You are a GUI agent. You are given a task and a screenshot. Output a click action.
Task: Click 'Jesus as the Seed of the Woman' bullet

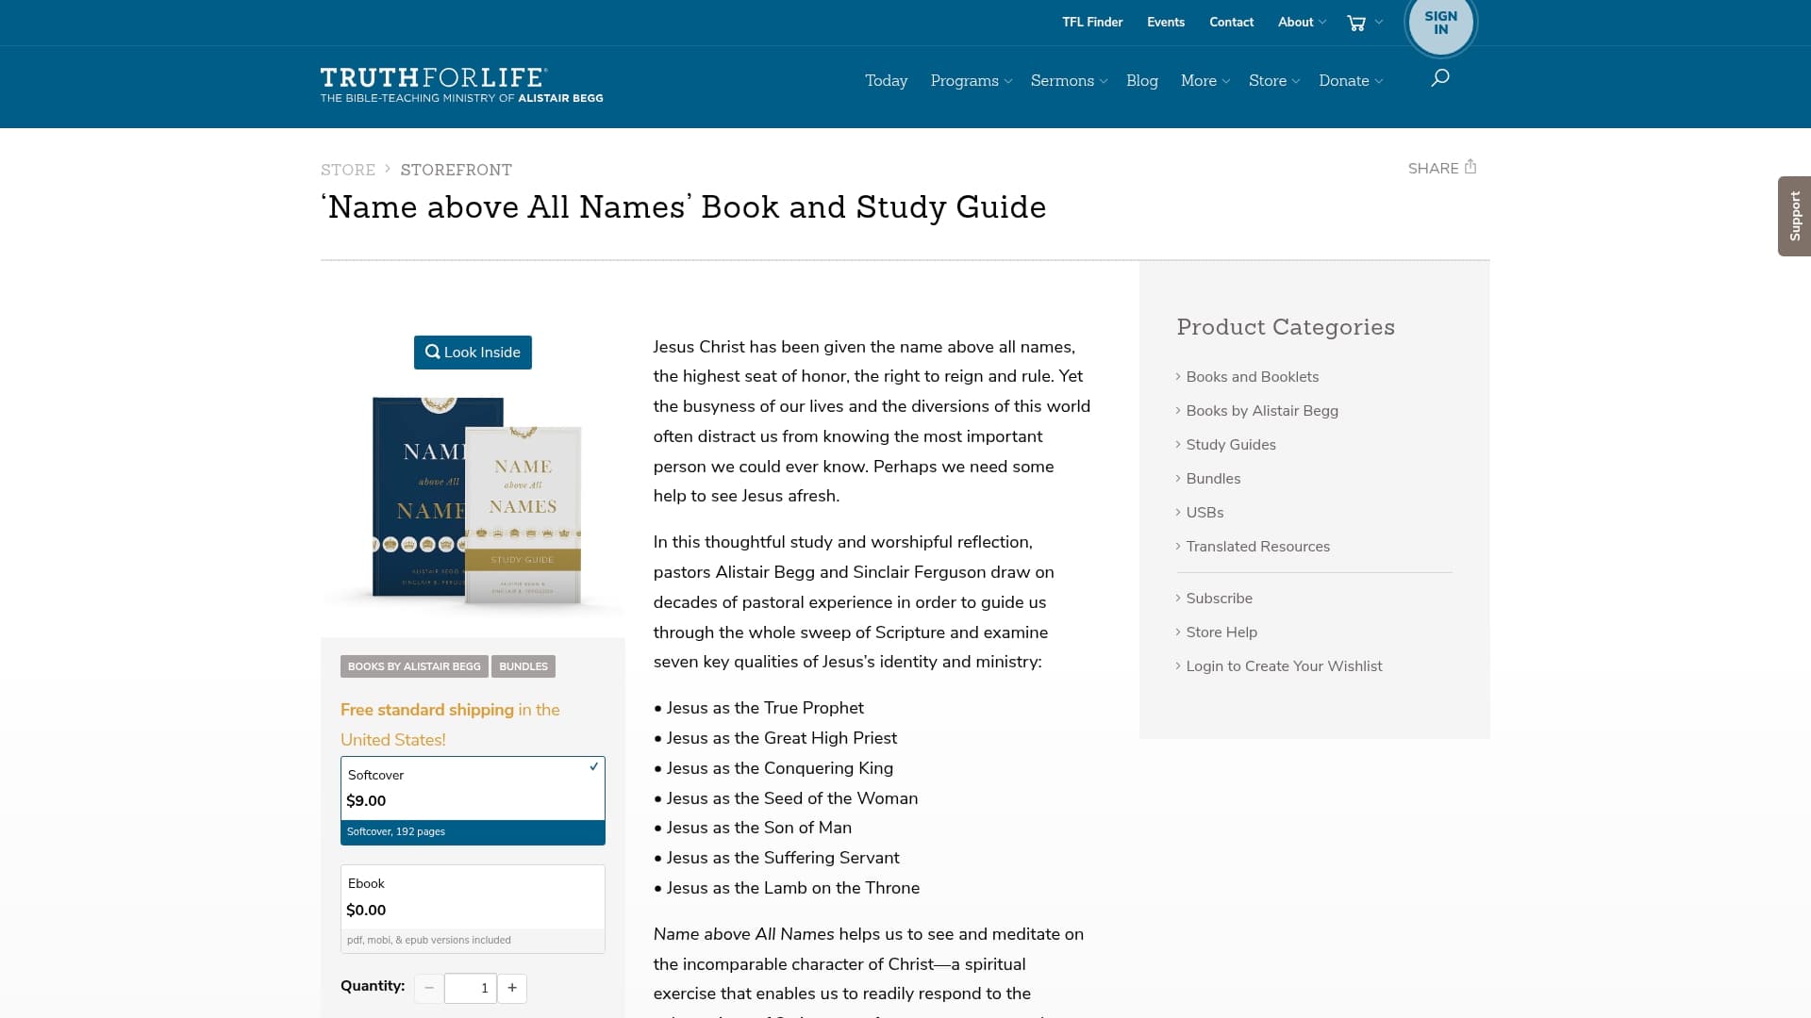tap(792, 798)
